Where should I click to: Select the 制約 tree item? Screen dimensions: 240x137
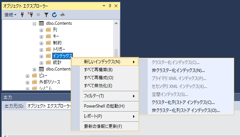tap(57, 43)
